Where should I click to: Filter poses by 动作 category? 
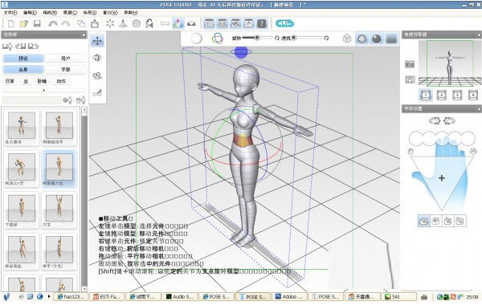pos(61,81)
